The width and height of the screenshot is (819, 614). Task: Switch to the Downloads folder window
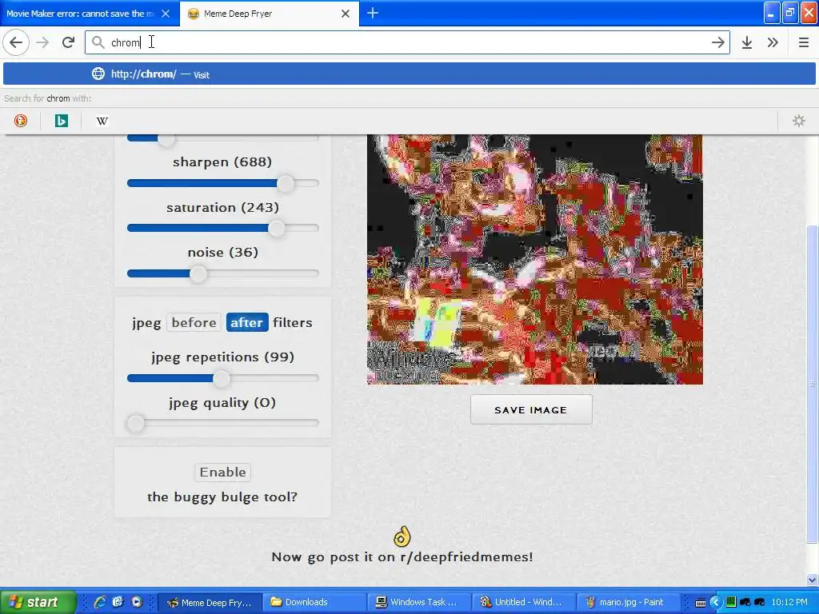pos(314,602)
